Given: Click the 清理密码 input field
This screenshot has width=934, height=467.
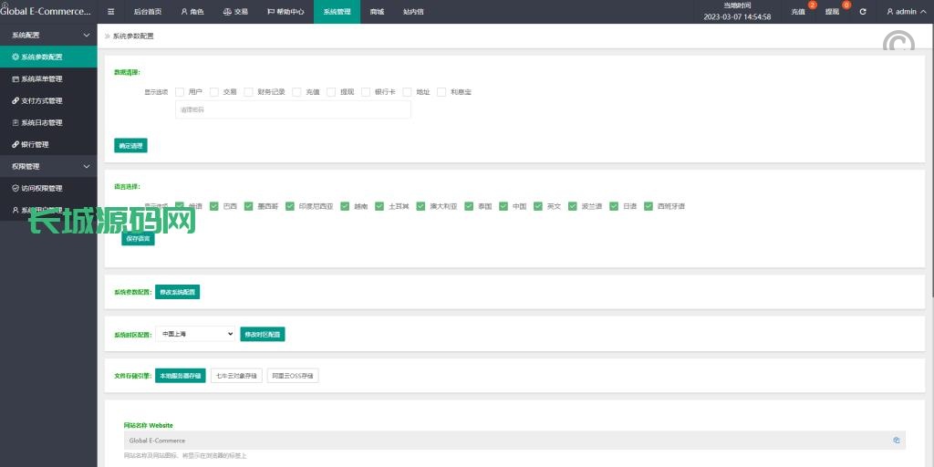Looking at the screenshot, I should point(293,109).
